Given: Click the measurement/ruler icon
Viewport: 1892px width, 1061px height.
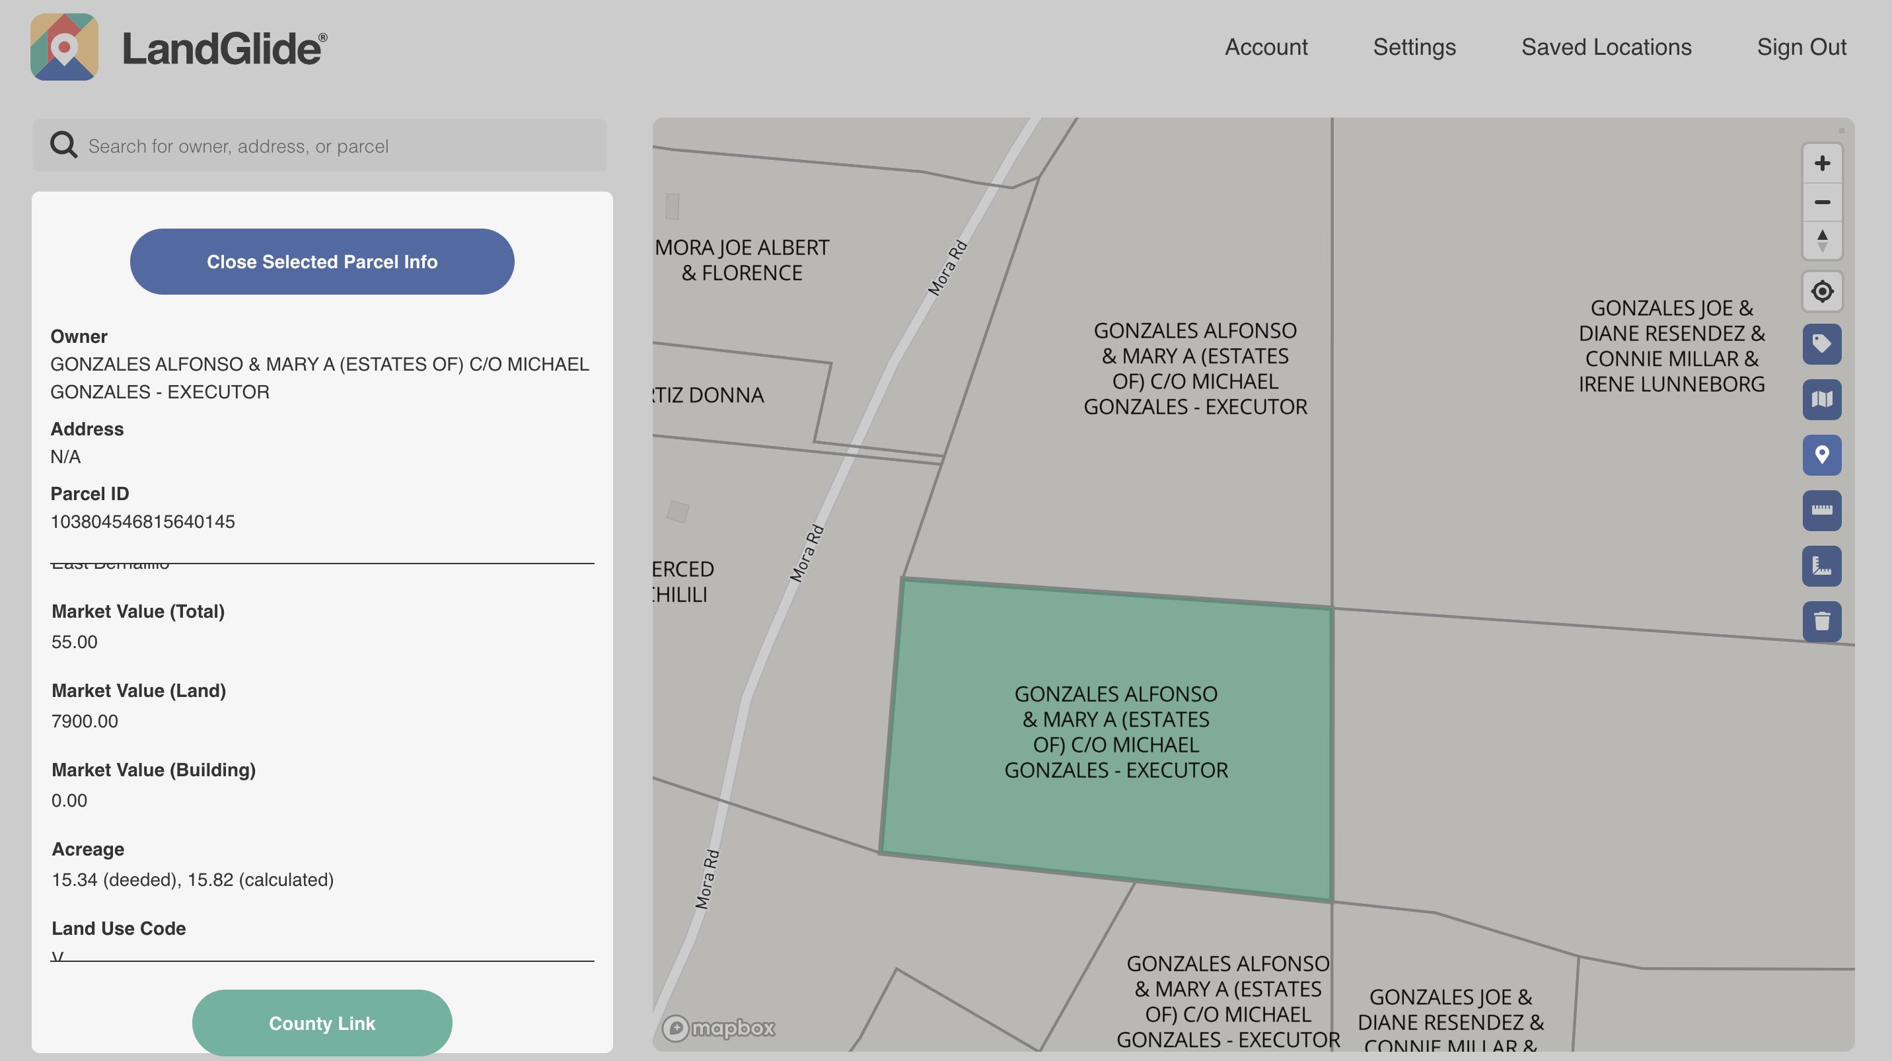Looking at the screenshot, I should coord(1822,510).
